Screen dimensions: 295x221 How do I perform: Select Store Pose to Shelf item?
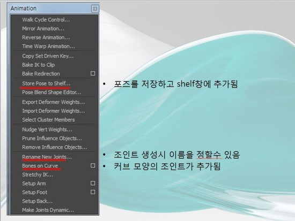46,83
